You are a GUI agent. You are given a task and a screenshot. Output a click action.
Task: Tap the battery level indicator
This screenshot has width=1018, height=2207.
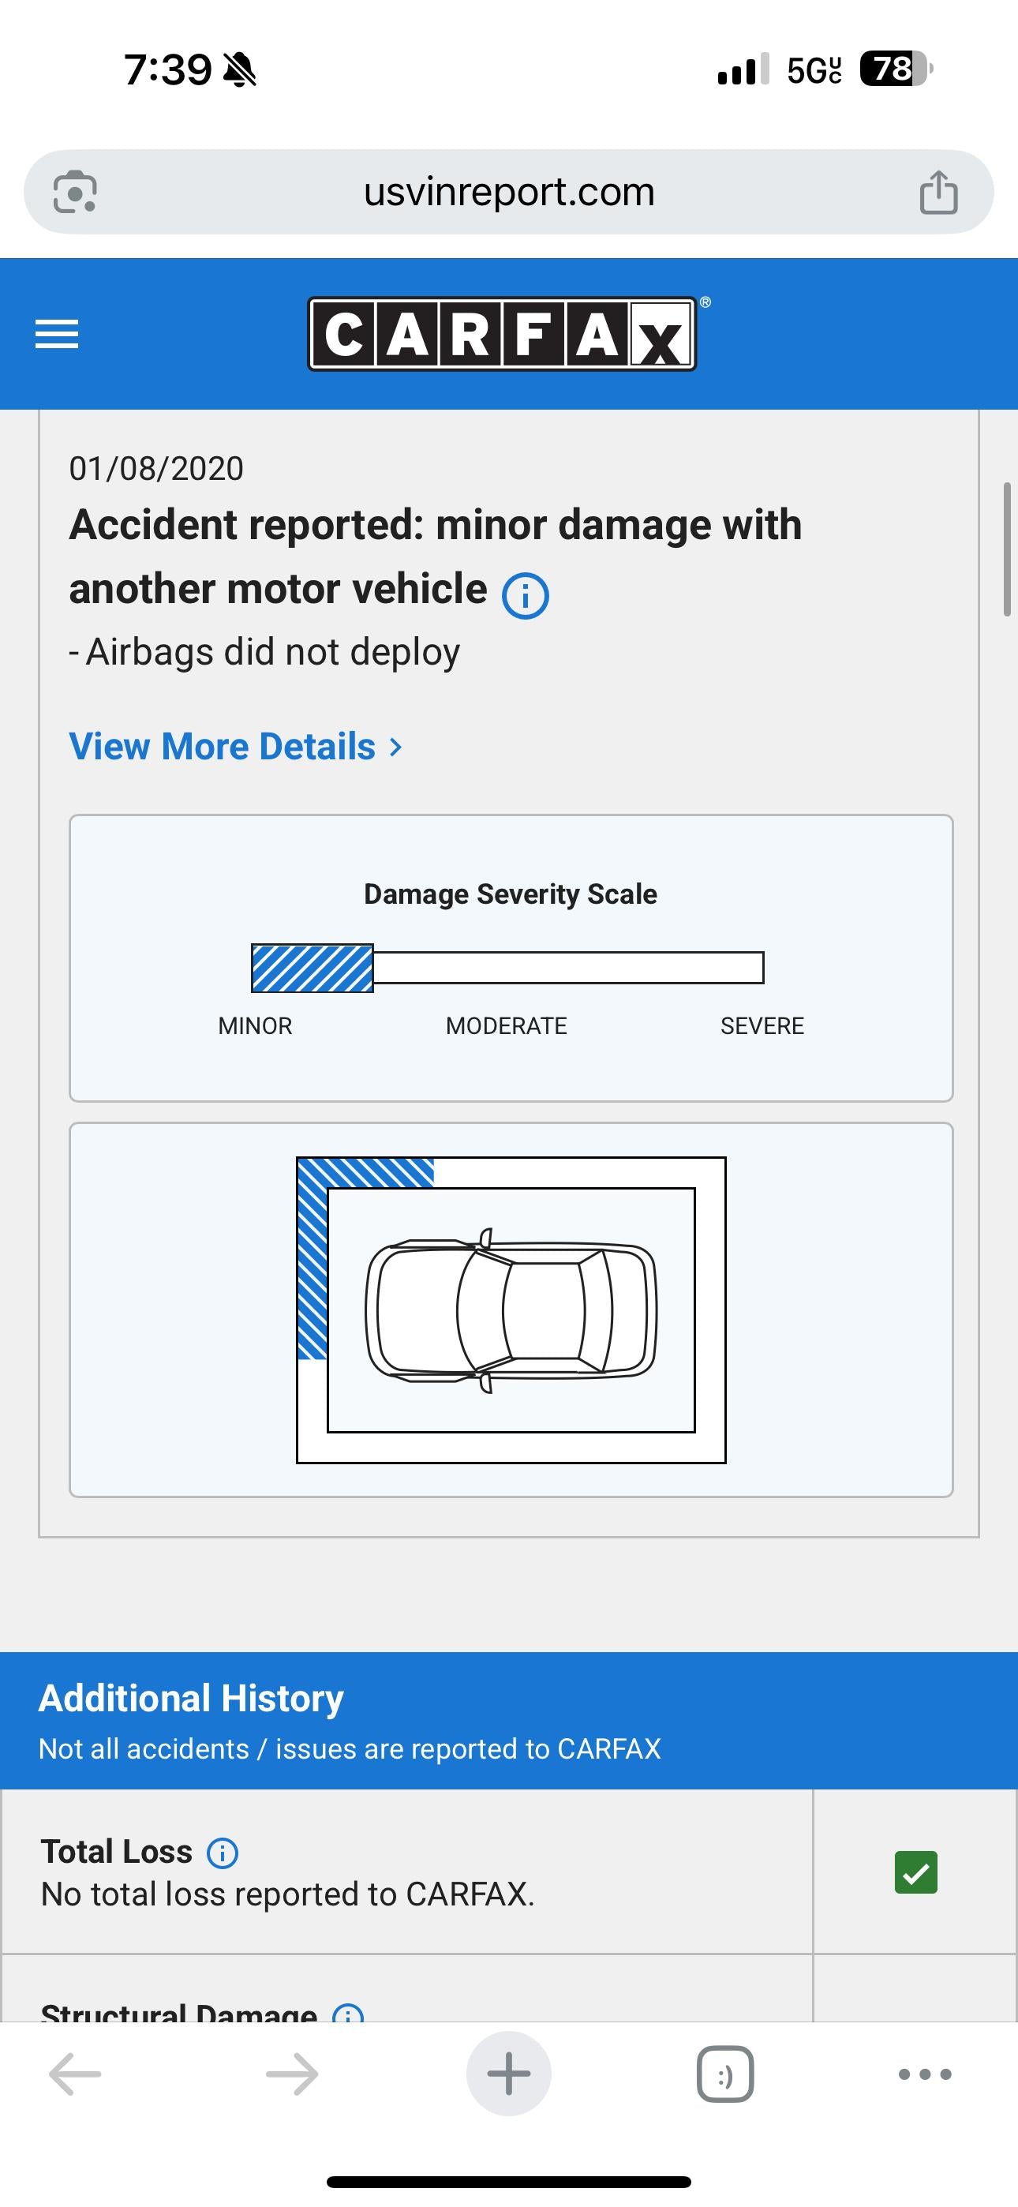click(889, 71)
